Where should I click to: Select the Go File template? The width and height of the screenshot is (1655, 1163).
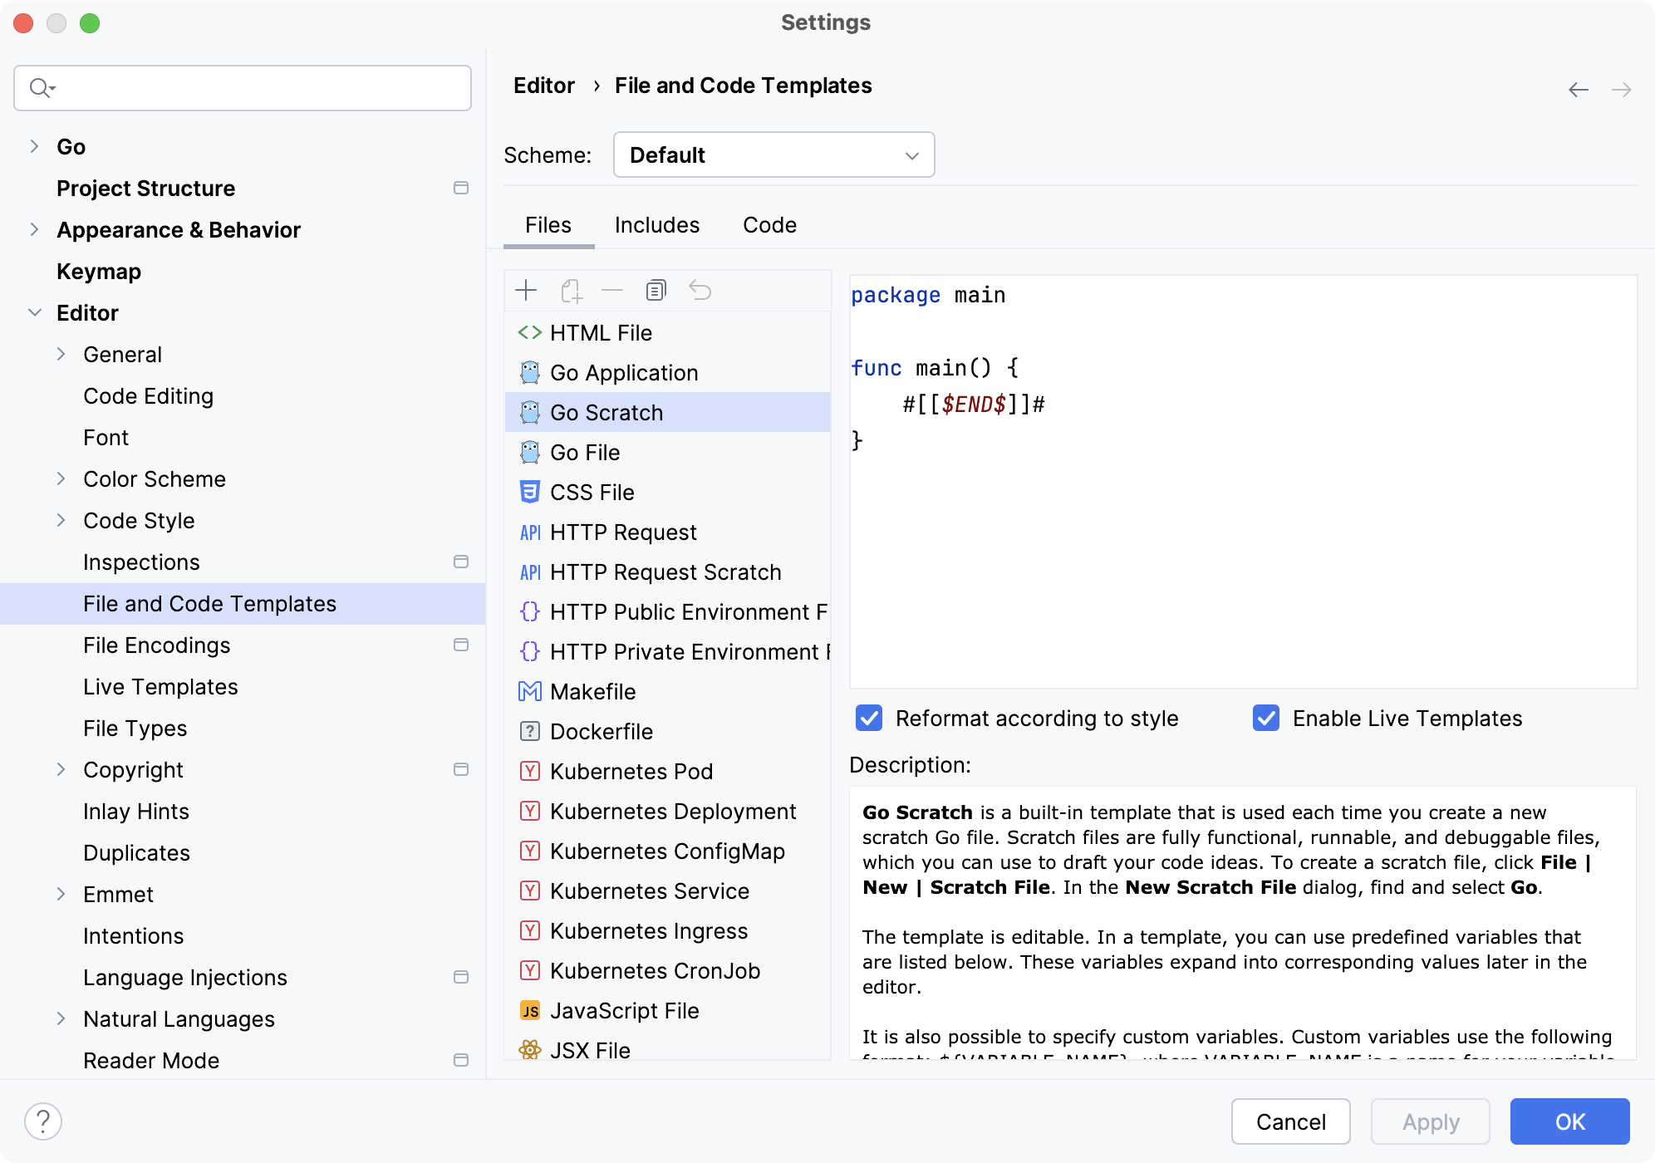point(584,452)
